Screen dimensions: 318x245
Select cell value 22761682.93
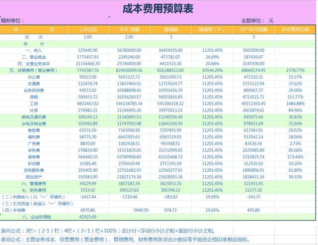point(129,170)
